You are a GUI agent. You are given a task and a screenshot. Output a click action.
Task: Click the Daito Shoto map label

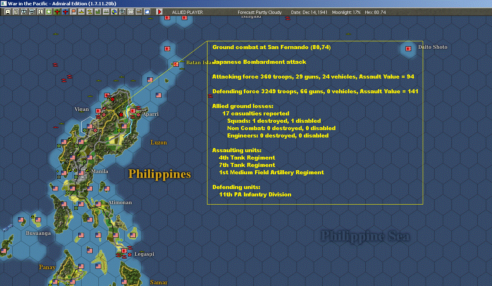point(433,47)
